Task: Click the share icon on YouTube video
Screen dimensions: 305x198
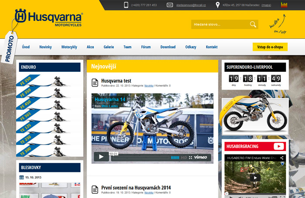Action: [281, 158]
